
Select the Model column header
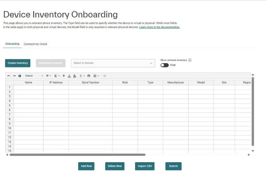[201, 82]
